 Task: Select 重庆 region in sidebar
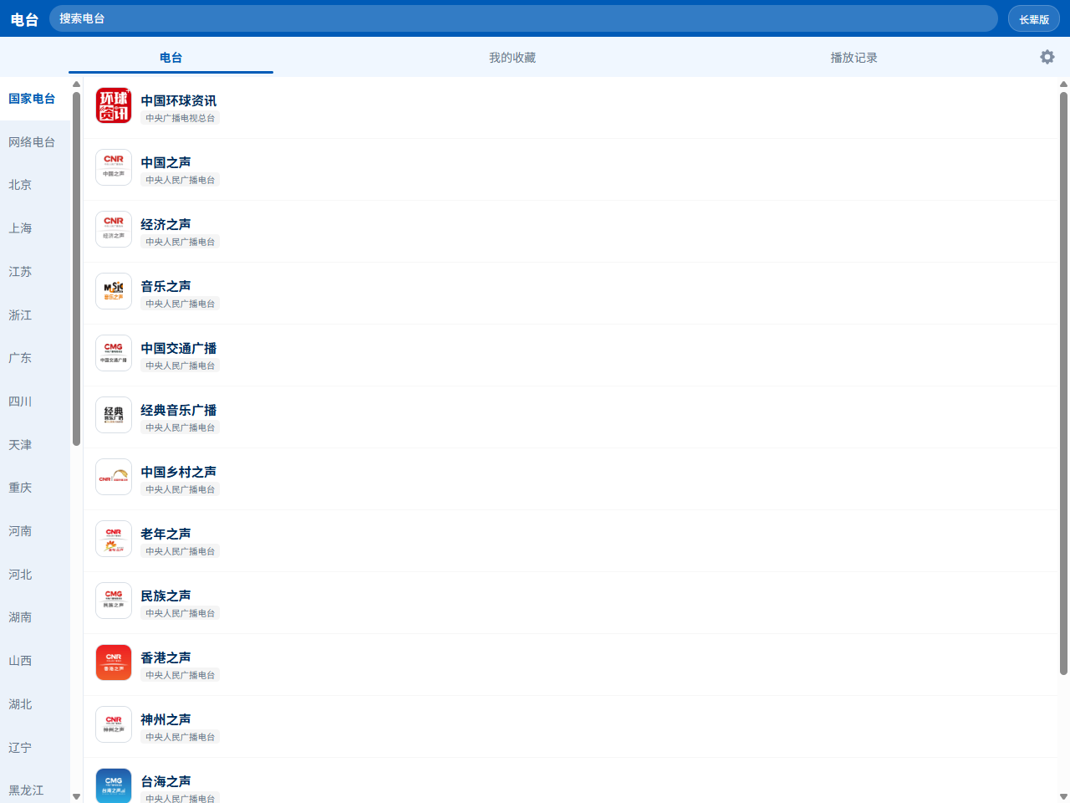point(35,488)
